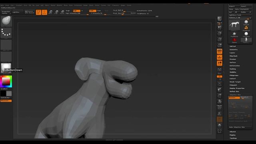Expand the Geometry sub-palette
Screen dimensions: 256x144
[234, 50]
